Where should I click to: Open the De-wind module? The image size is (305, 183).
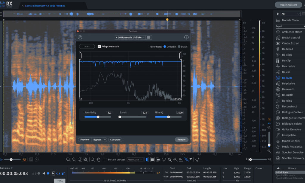(x=284, y=101)
